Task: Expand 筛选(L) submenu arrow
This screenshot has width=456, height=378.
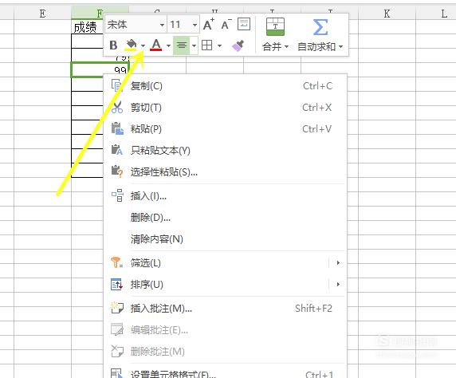Action: (x=338, y=263)
